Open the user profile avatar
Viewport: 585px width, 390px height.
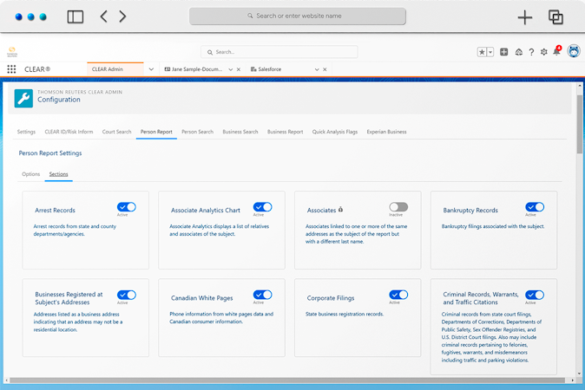point(574,51)
